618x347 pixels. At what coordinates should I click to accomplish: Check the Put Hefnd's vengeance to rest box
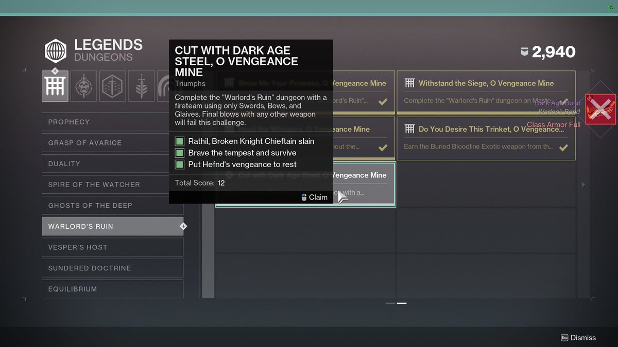(x=179, y=165)
